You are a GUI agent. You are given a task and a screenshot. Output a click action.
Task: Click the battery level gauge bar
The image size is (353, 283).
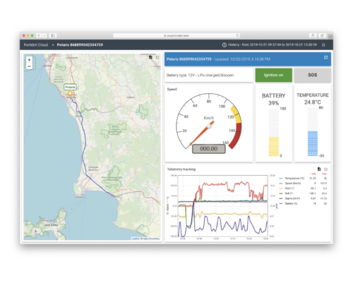pos(274,132)
